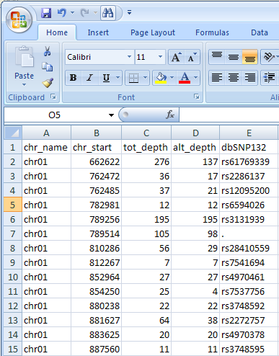Decrease font size with Shrink Font
Screen dimensions: 279x356
pos(192,57)
